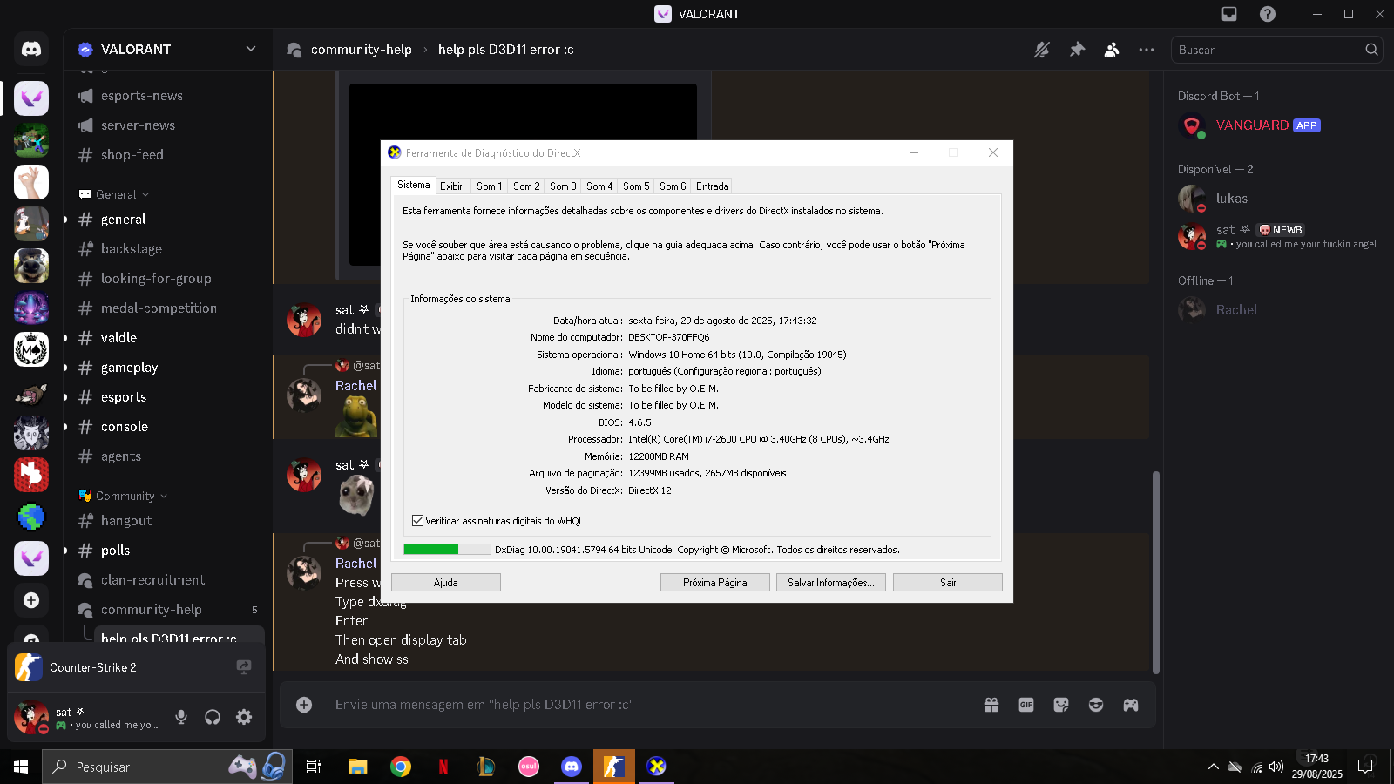1394x784 pixels.
Task: Show hidden system tray icons
Action: tap(1213, 767)
